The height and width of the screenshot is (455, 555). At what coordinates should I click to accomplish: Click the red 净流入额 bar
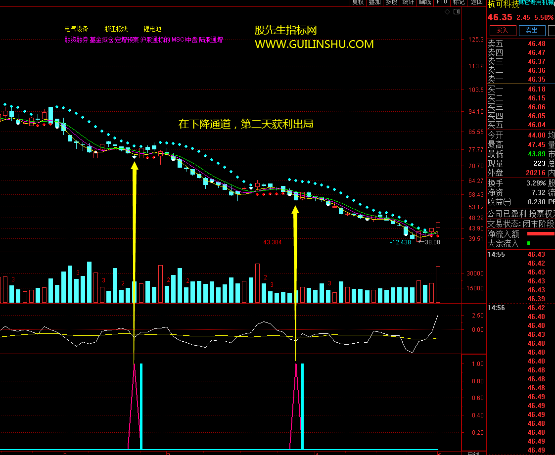coord(541,233)
